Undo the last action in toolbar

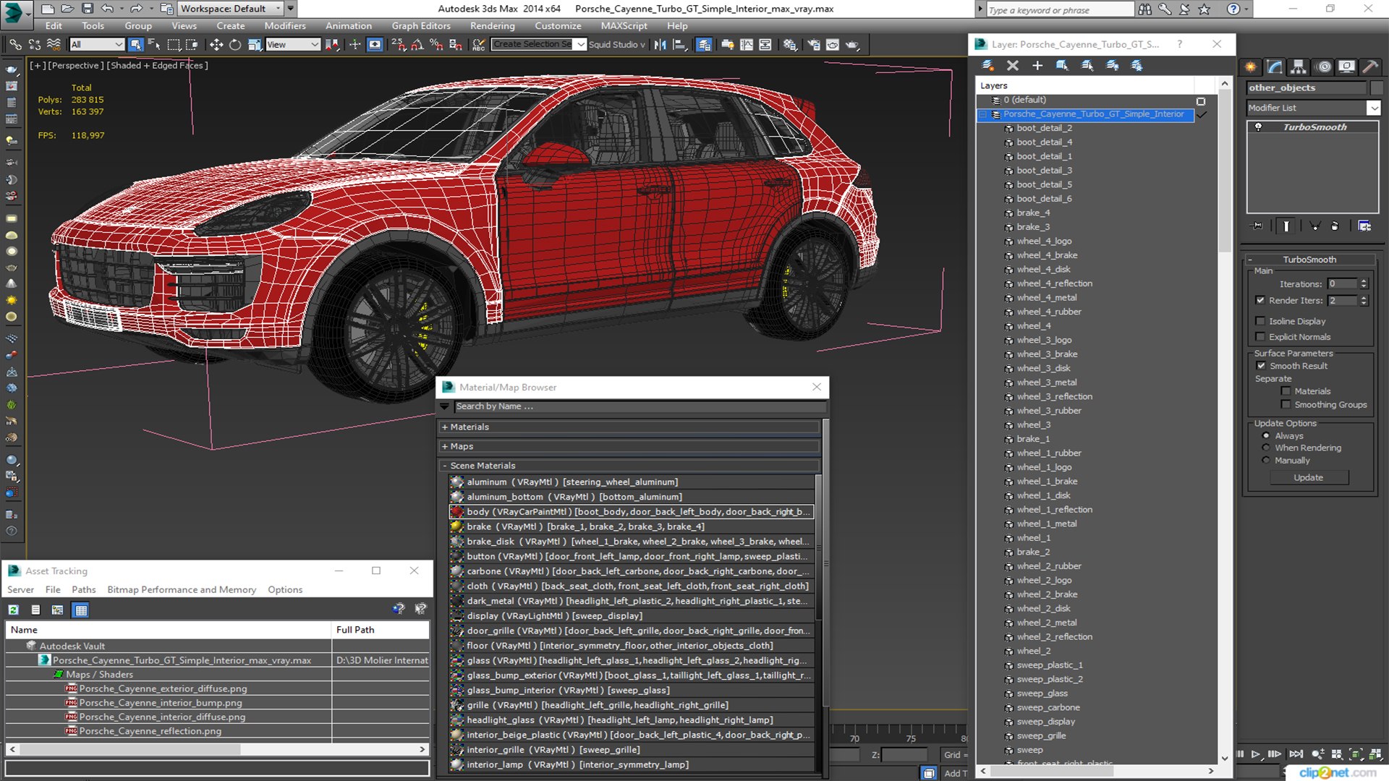pos(107,9)
